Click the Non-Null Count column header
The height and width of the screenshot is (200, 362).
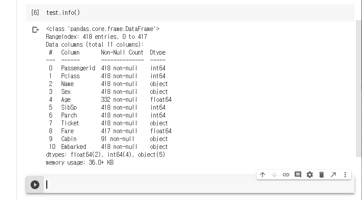(122, 52)
